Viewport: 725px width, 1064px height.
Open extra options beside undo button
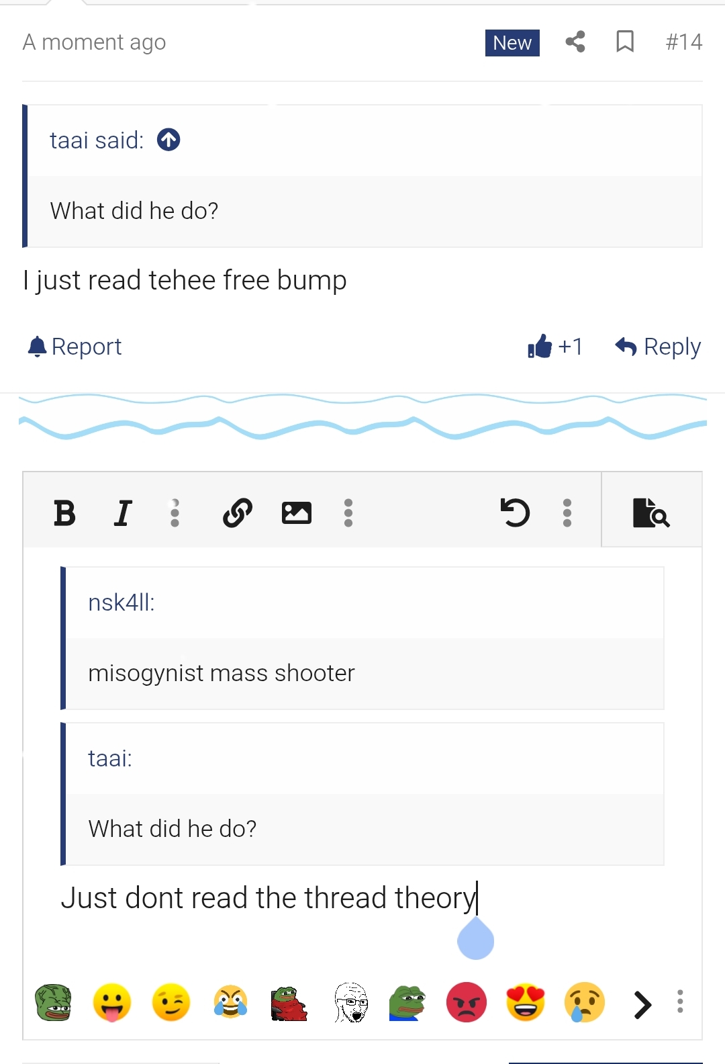tap(567, 513)
